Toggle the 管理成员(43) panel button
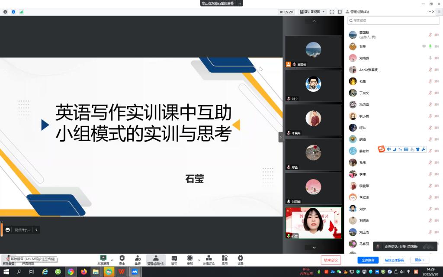 click(x=156, y=260)
